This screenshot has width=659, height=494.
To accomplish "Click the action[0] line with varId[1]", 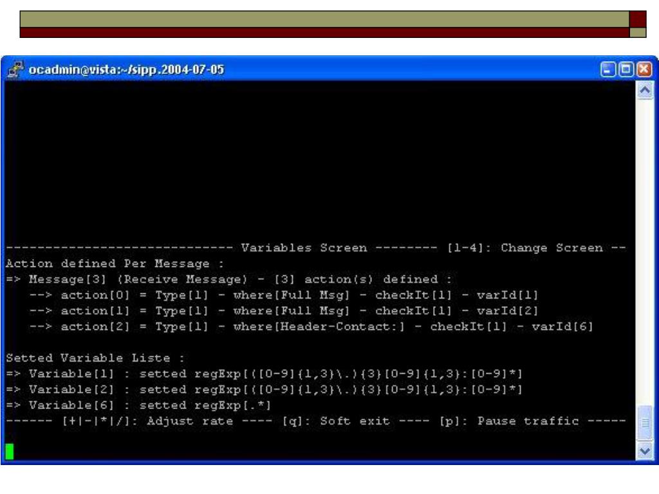I will point(284,295).
